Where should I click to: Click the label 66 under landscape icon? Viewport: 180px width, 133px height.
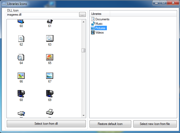pyautogui.click(x=21, y=81)
